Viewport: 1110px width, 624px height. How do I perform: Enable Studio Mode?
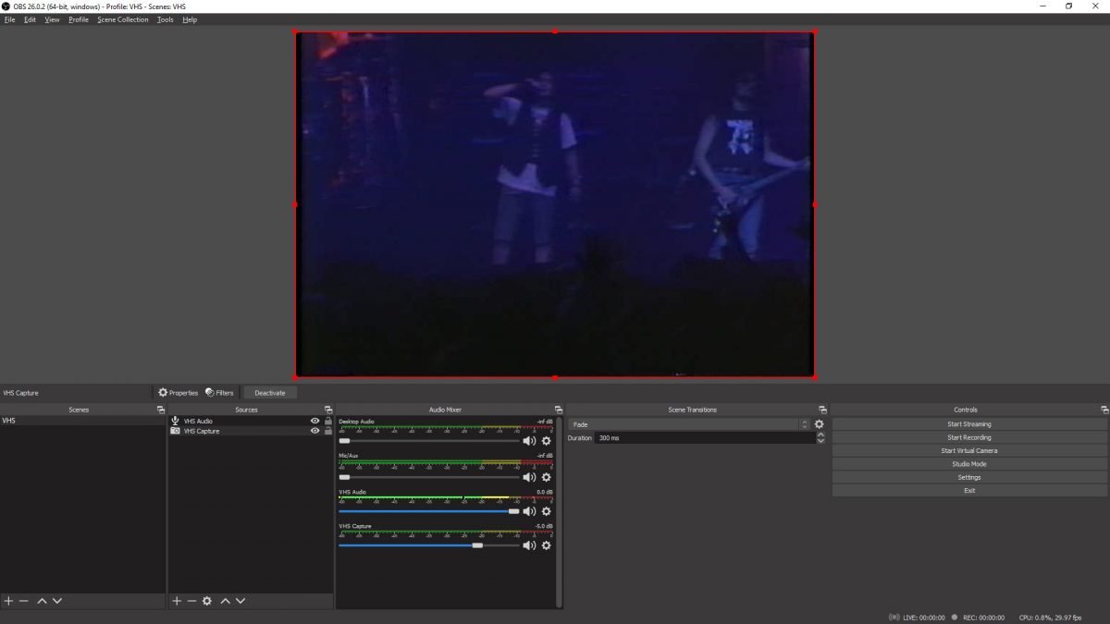[x=968, y=463]
